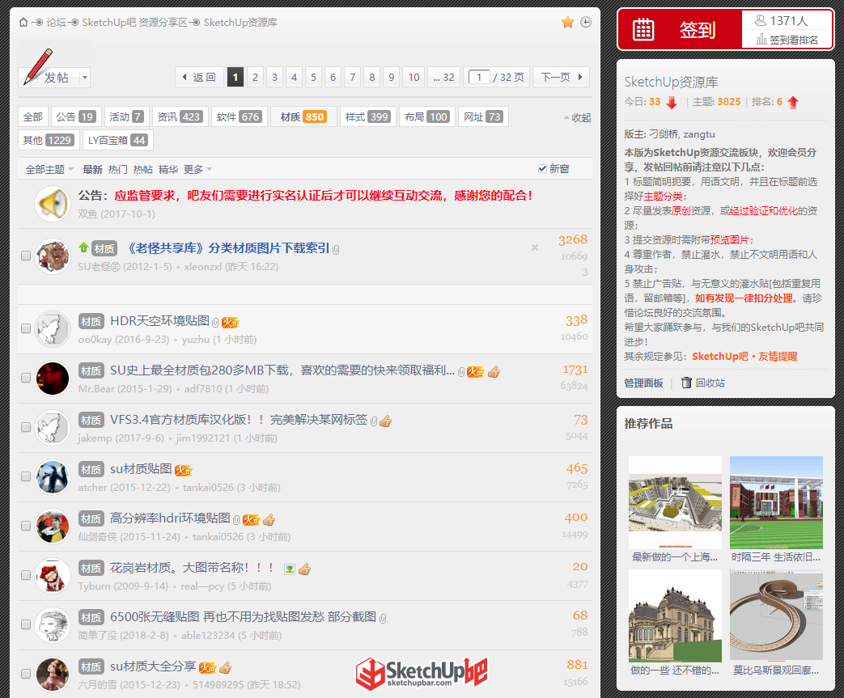The width and height of the screenshot is (844, 698).
Task: Click the red pencil post icon
Action: pyautogui.click(x=38, y=66)
